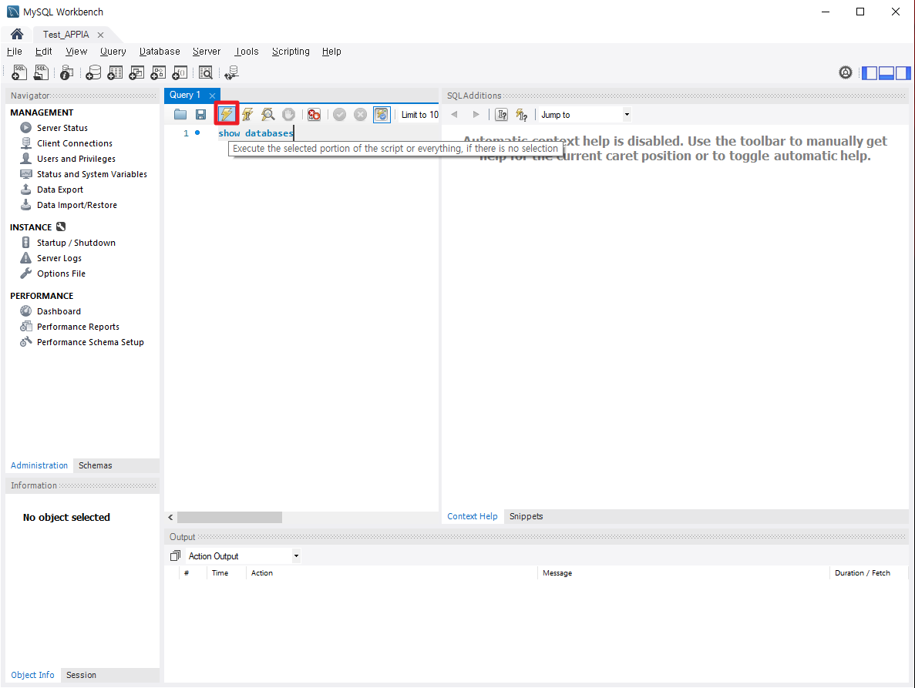Open the Jump to dropdown
This screenshot has height=688, width=915.
pyautogui.click(x=584, y=114)
